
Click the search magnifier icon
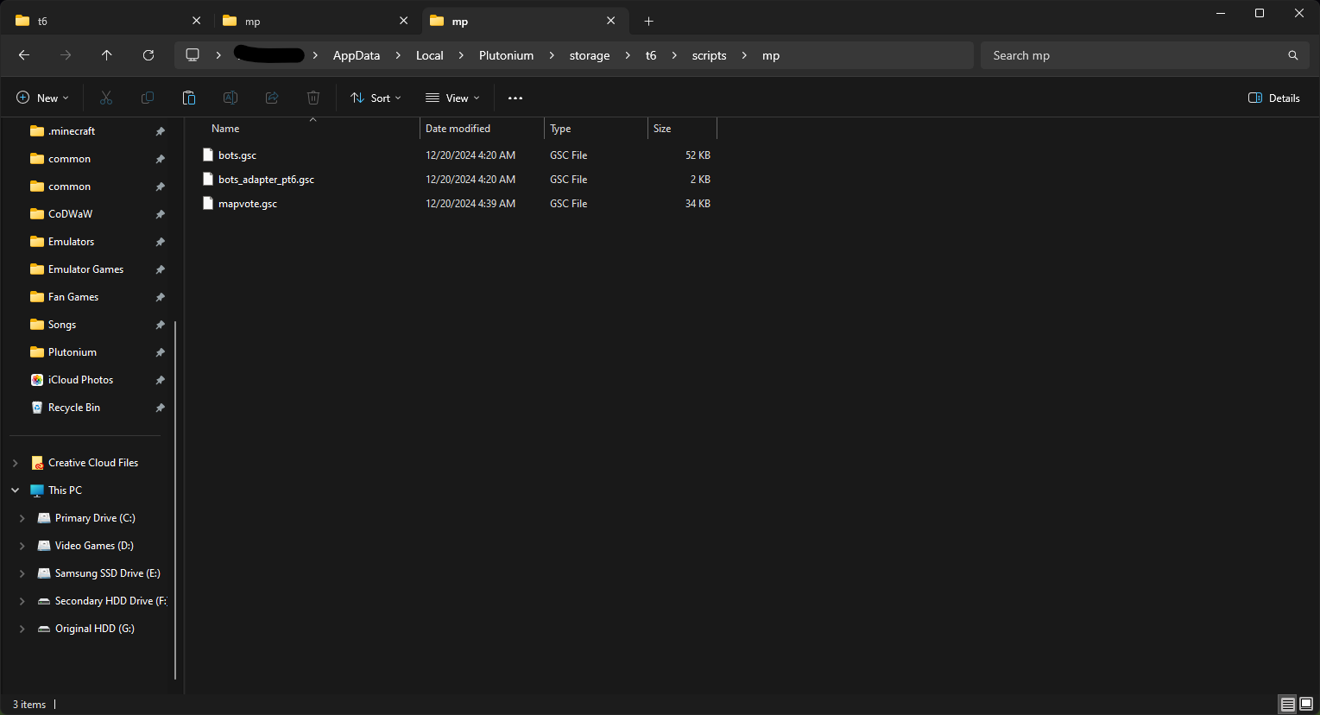tap(1292, 55)
